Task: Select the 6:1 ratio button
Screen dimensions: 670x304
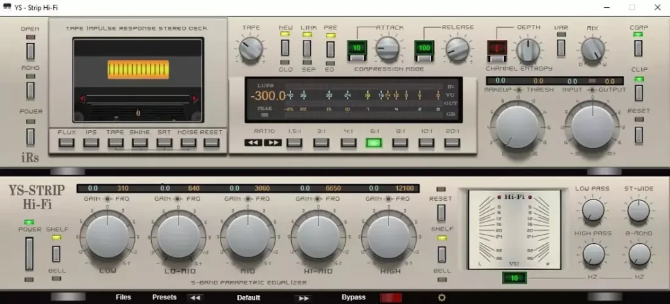Action: (x=374, y=142)
